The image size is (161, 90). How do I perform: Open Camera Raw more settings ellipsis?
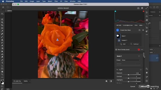click(147, 34)
